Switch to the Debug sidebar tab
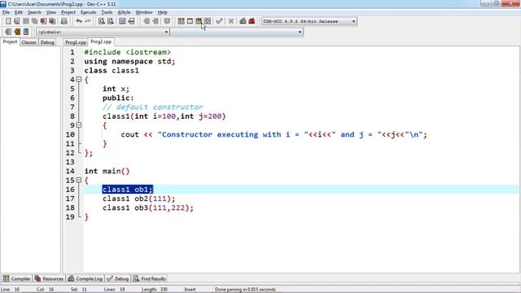This screenshot has height=293, width=521. click(47, 42)
